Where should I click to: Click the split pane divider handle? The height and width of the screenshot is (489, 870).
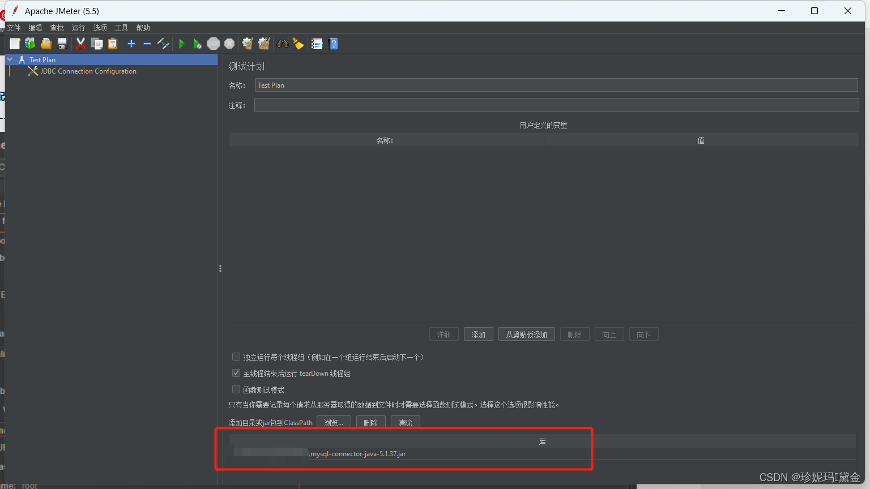click(220, 269)
